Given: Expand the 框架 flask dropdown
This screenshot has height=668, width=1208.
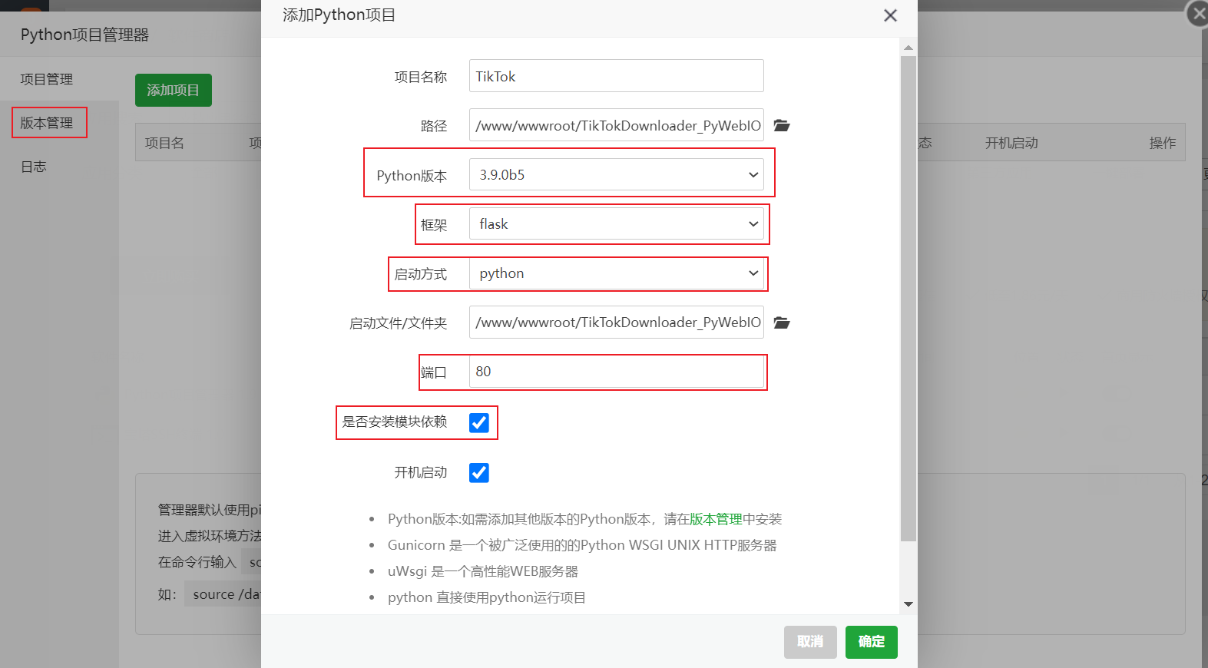Looking at the screenshot, I should click(x=616, y=224).
